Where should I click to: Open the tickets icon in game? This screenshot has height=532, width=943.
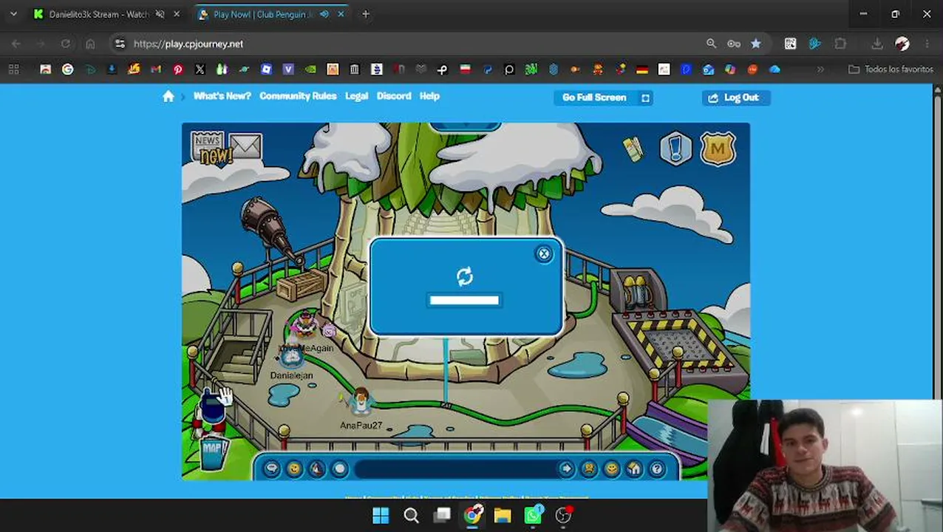633,149
